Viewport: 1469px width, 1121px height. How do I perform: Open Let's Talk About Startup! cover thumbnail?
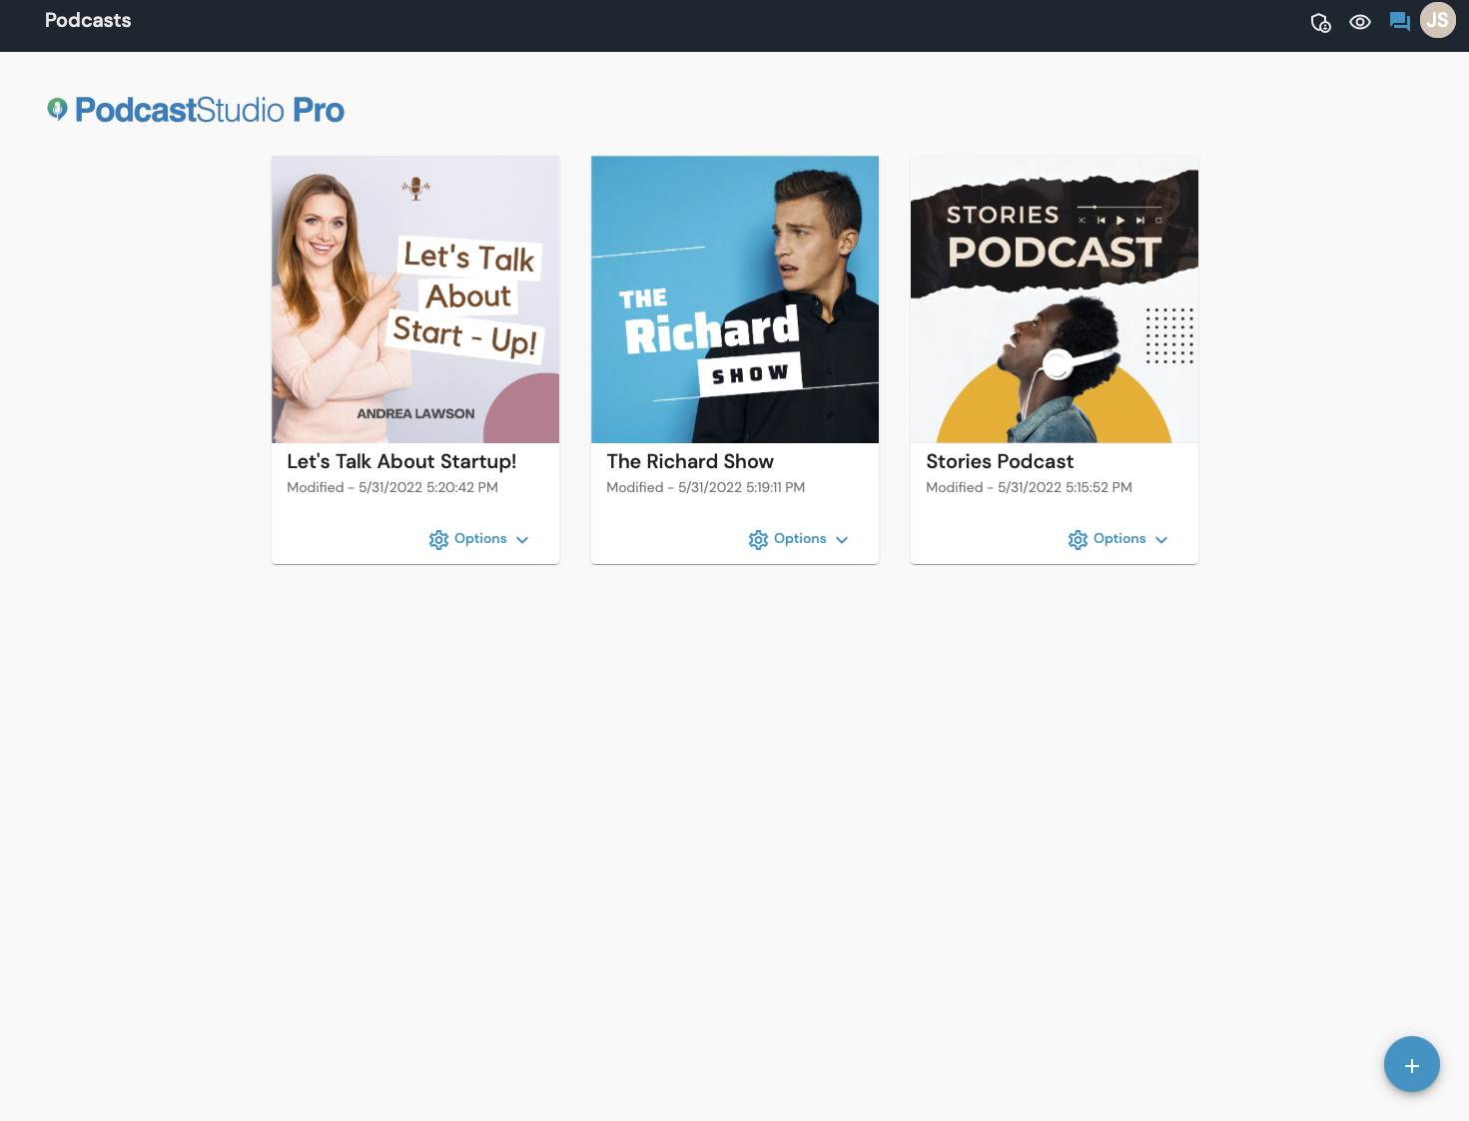point(415,299)
